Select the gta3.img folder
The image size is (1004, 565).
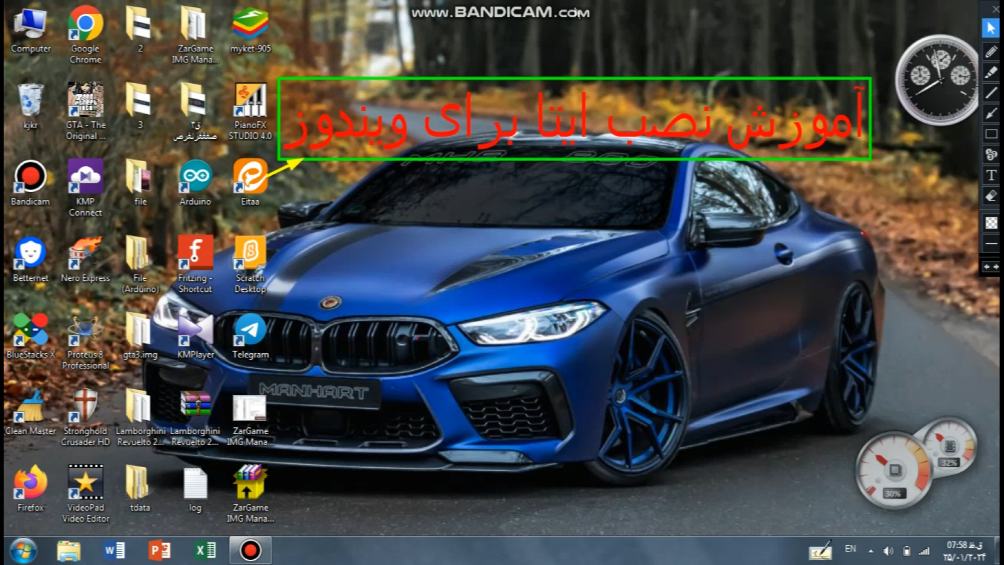pyautogui.click(x=140, y=335)
